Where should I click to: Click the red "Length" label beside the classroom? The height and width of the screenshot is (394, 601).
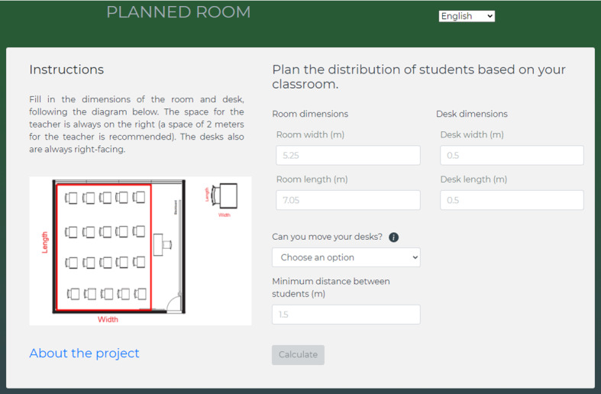tap(45, 242)
